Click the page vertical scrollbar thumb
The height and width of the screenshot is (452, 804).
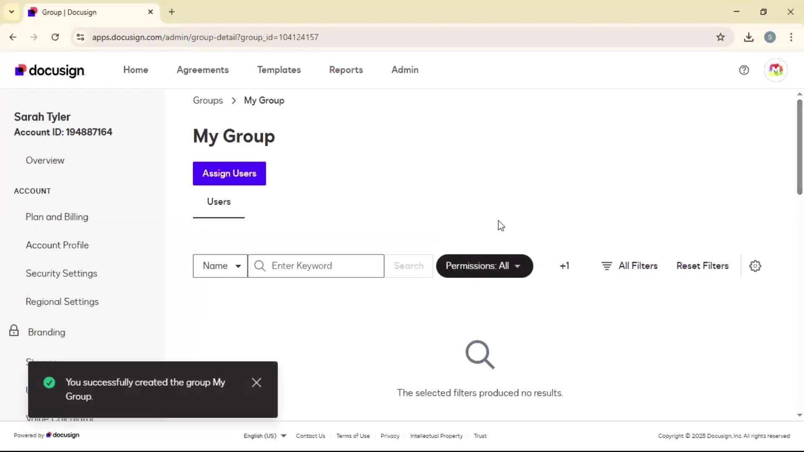[799, 146]
